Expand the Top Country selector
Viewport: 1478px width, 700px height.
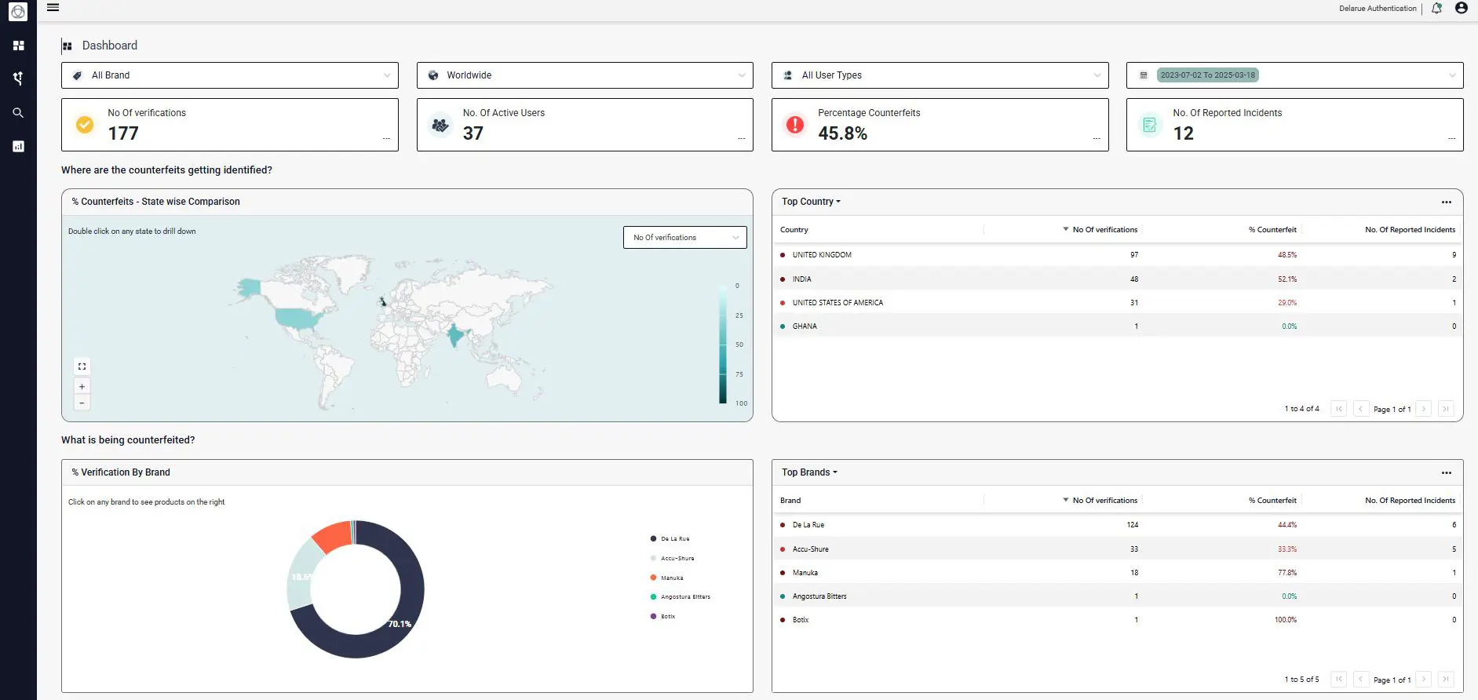coord(811,202)
